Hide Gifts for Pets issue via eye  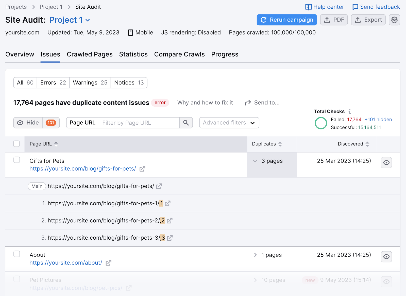386,162
